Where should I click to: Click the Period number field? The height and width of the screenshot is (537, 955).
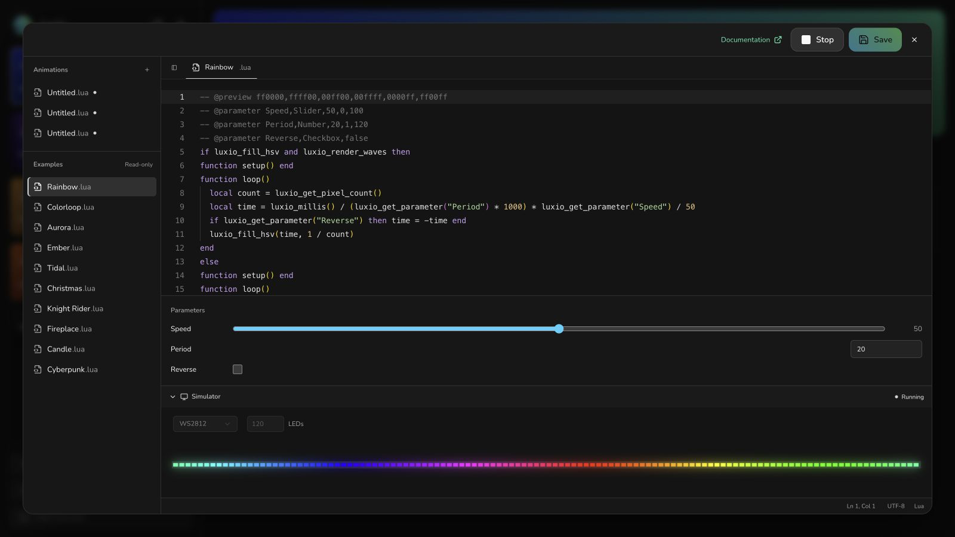pos(886,349)
